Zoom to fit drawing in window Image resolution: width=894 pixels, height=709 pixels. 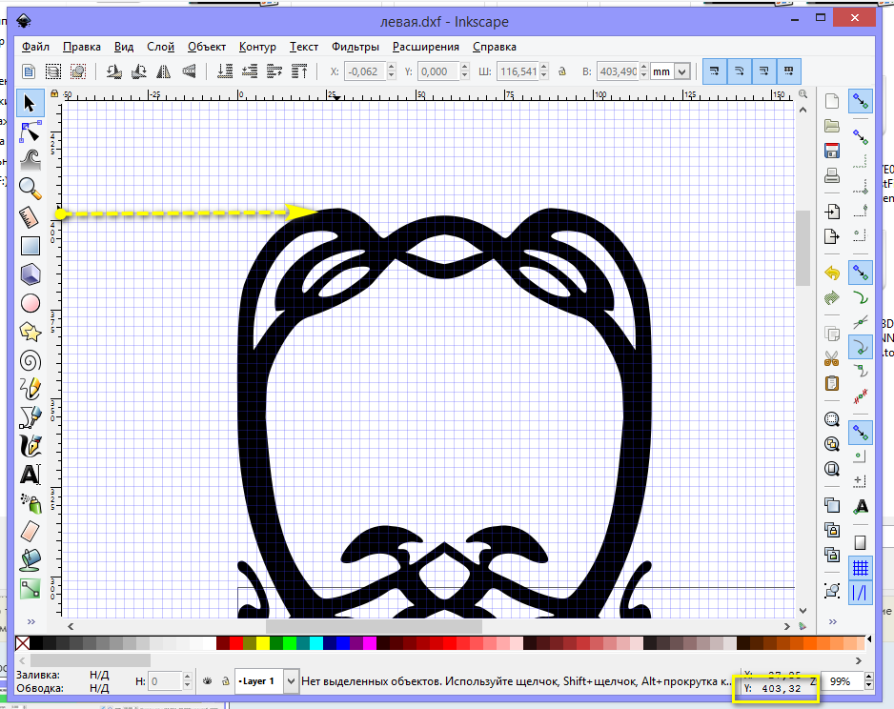(832, 444)
